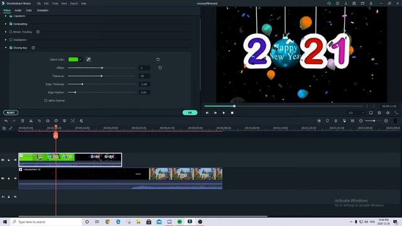The height and width of the screenshot is (226, 402).
Task: Take a snapshot with the camera icon
Action: click(x=379, y=113)
